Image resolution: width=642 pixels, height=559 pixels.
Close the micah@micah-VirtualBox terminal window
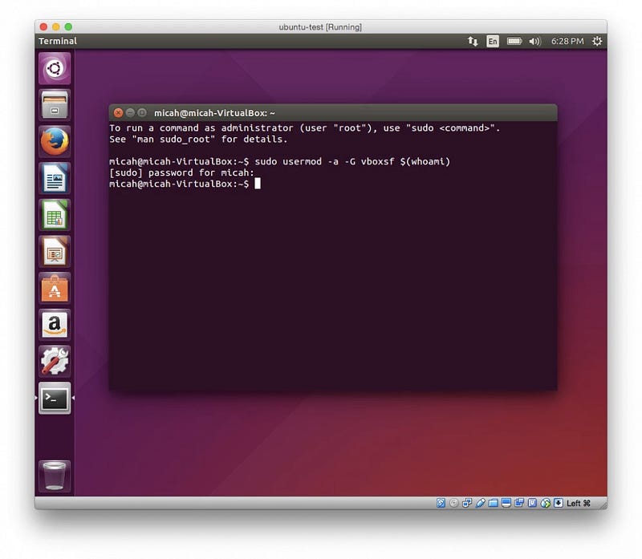tap(118, 112)
